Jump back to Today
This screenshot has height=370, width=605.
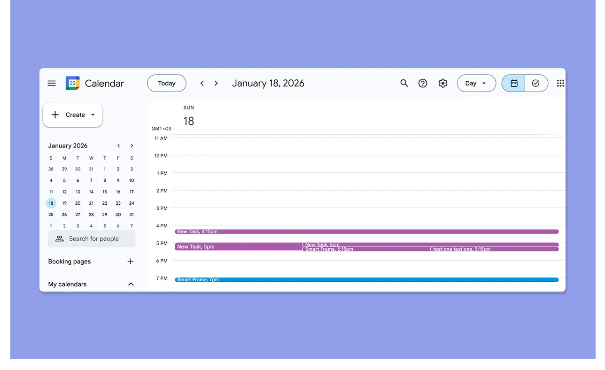coord(166,83)
